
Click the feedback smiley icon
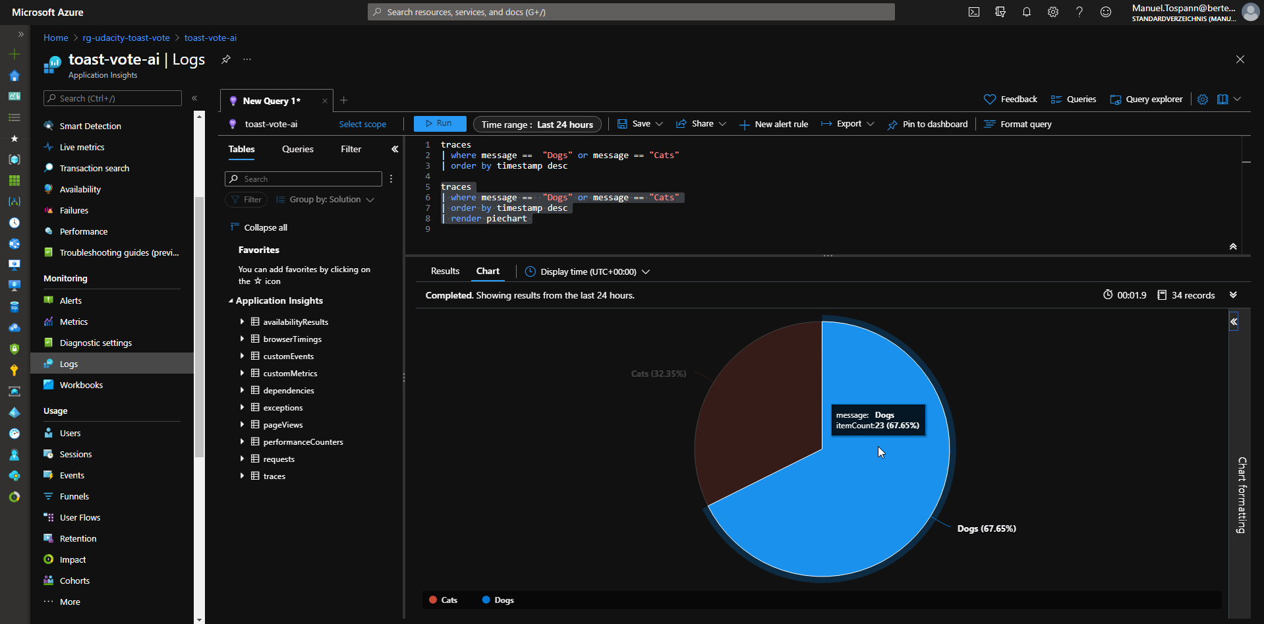(x=1106, y=12)
